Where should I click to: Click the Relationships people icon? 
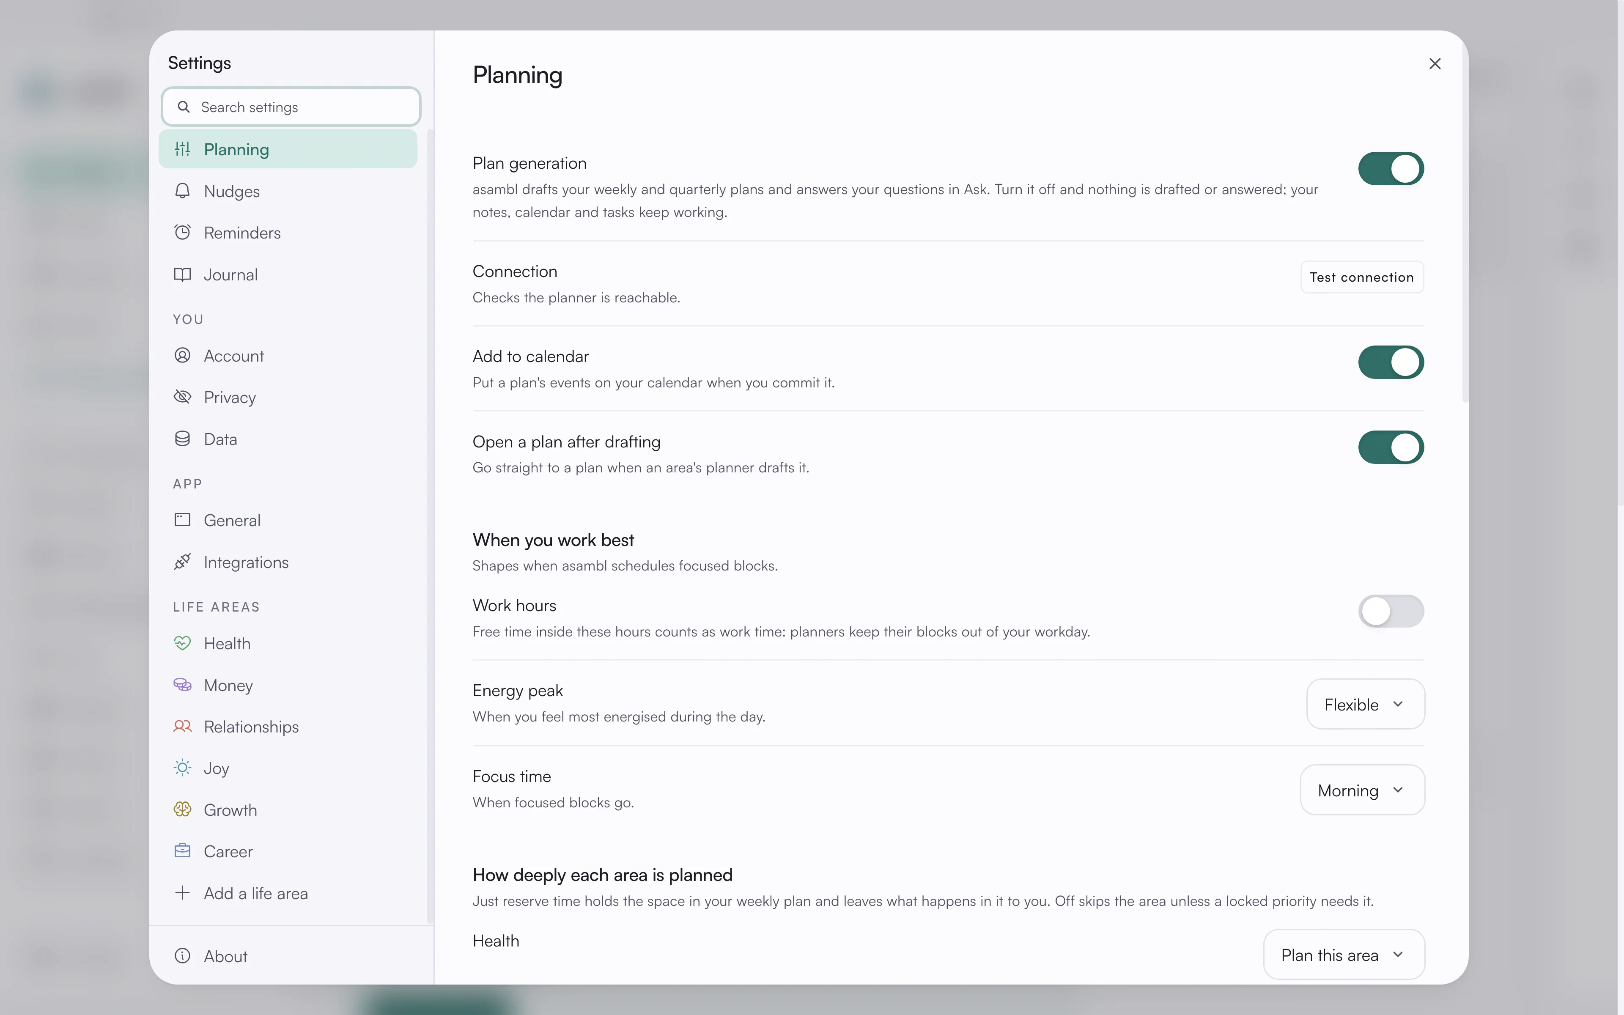coord(183,726)
